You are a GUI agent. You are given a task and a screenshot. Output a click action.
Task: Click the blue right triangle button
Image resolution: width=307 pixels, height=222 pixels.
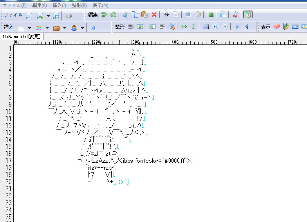237,27
